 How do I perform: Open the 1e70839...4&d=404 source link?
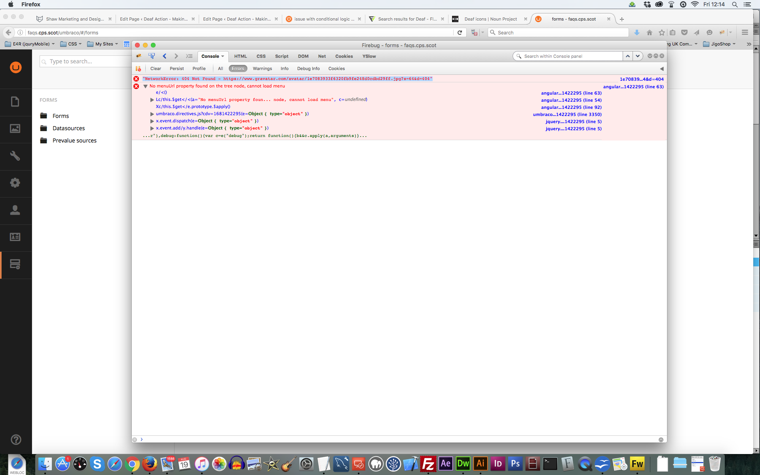point(642,79)
